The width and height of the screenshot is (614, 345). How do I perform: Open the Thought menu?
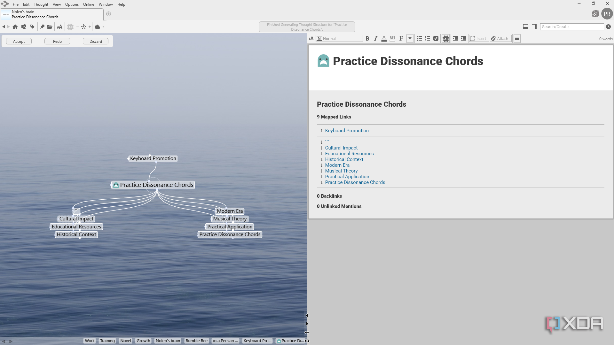point(41,4)
